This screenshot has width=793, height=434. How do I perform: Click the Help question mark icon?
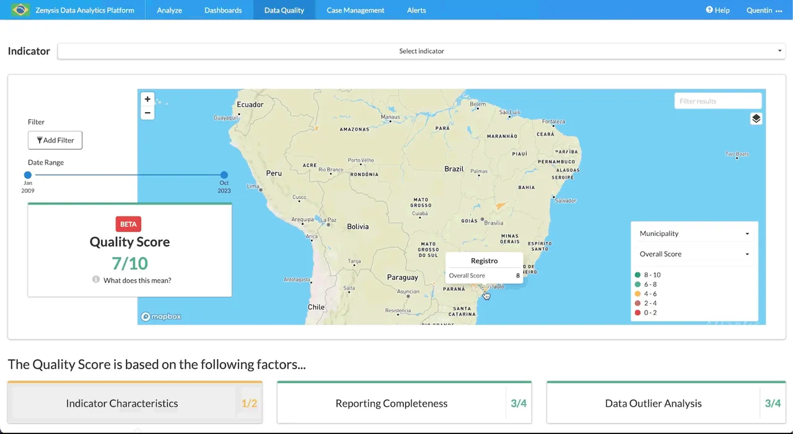tap(709, 10)
